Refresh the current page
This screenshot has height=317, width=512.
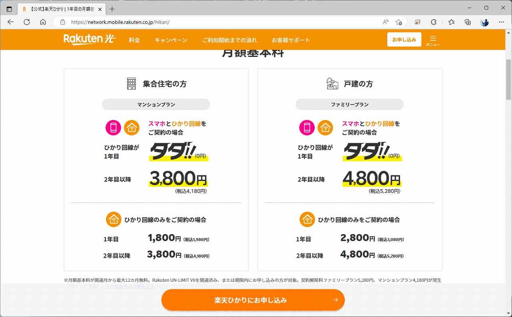point(26,22)
